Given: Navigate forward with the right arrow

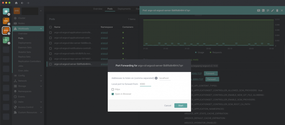Looking at the screenshot, I should [x=28, y=3].
